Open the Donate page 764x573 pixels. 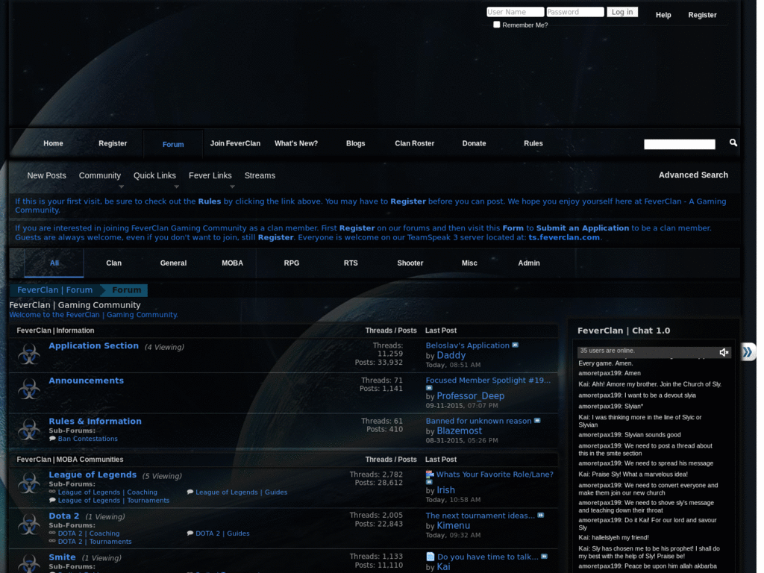[474, 143]
